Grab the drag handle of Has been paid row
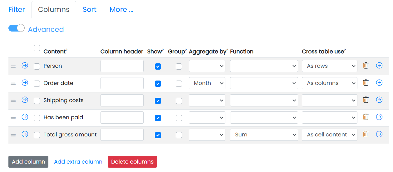 tap(13, 118)
